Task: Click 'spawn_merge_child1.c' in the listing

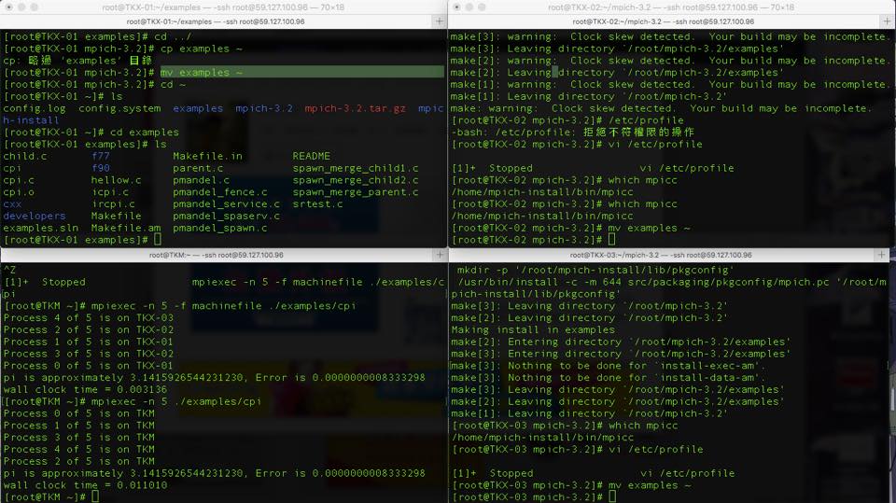Action: (356, 168)
